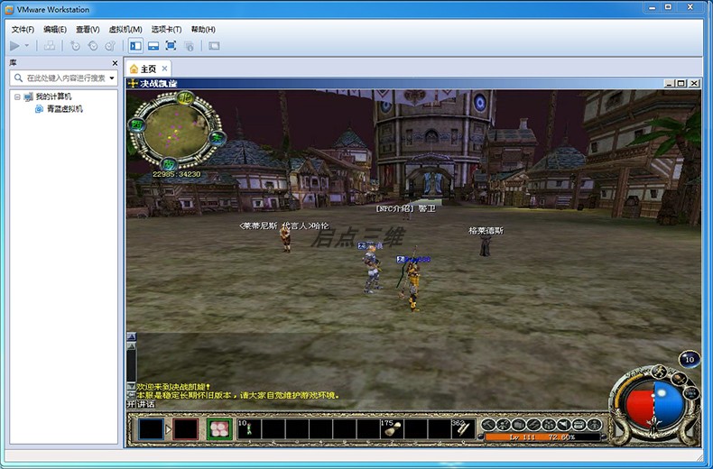Viewport: 713px width, 469px height.
Task: Open the snapshot manager toolbar icon
Action: pyautogui.click(x=110, y=45)
